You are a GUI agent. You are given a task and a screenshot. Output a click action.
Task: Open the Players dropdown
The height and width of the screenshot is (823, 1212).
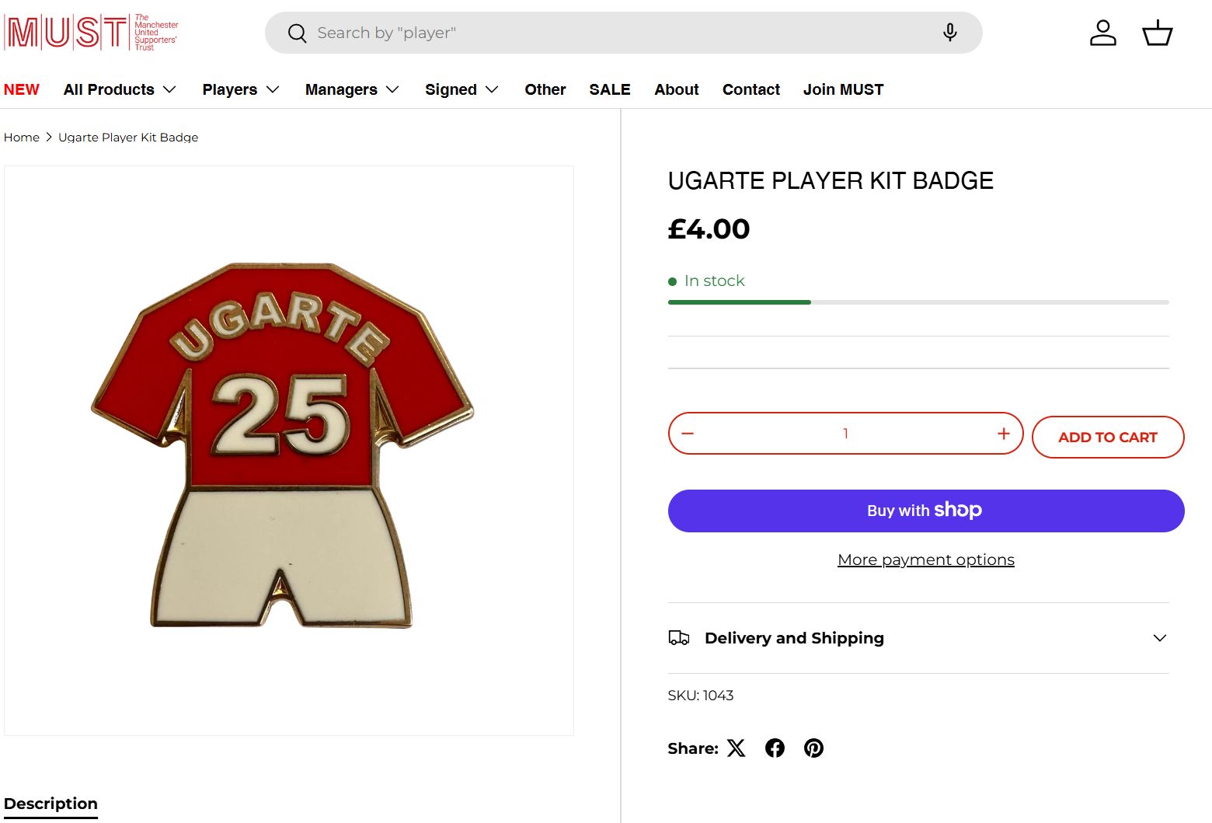coord(241,89)
